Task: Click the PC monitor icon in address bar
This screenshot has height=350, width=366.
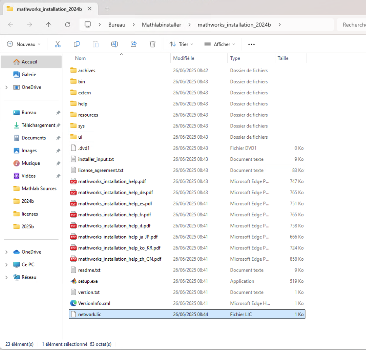Action: [88, 24]
